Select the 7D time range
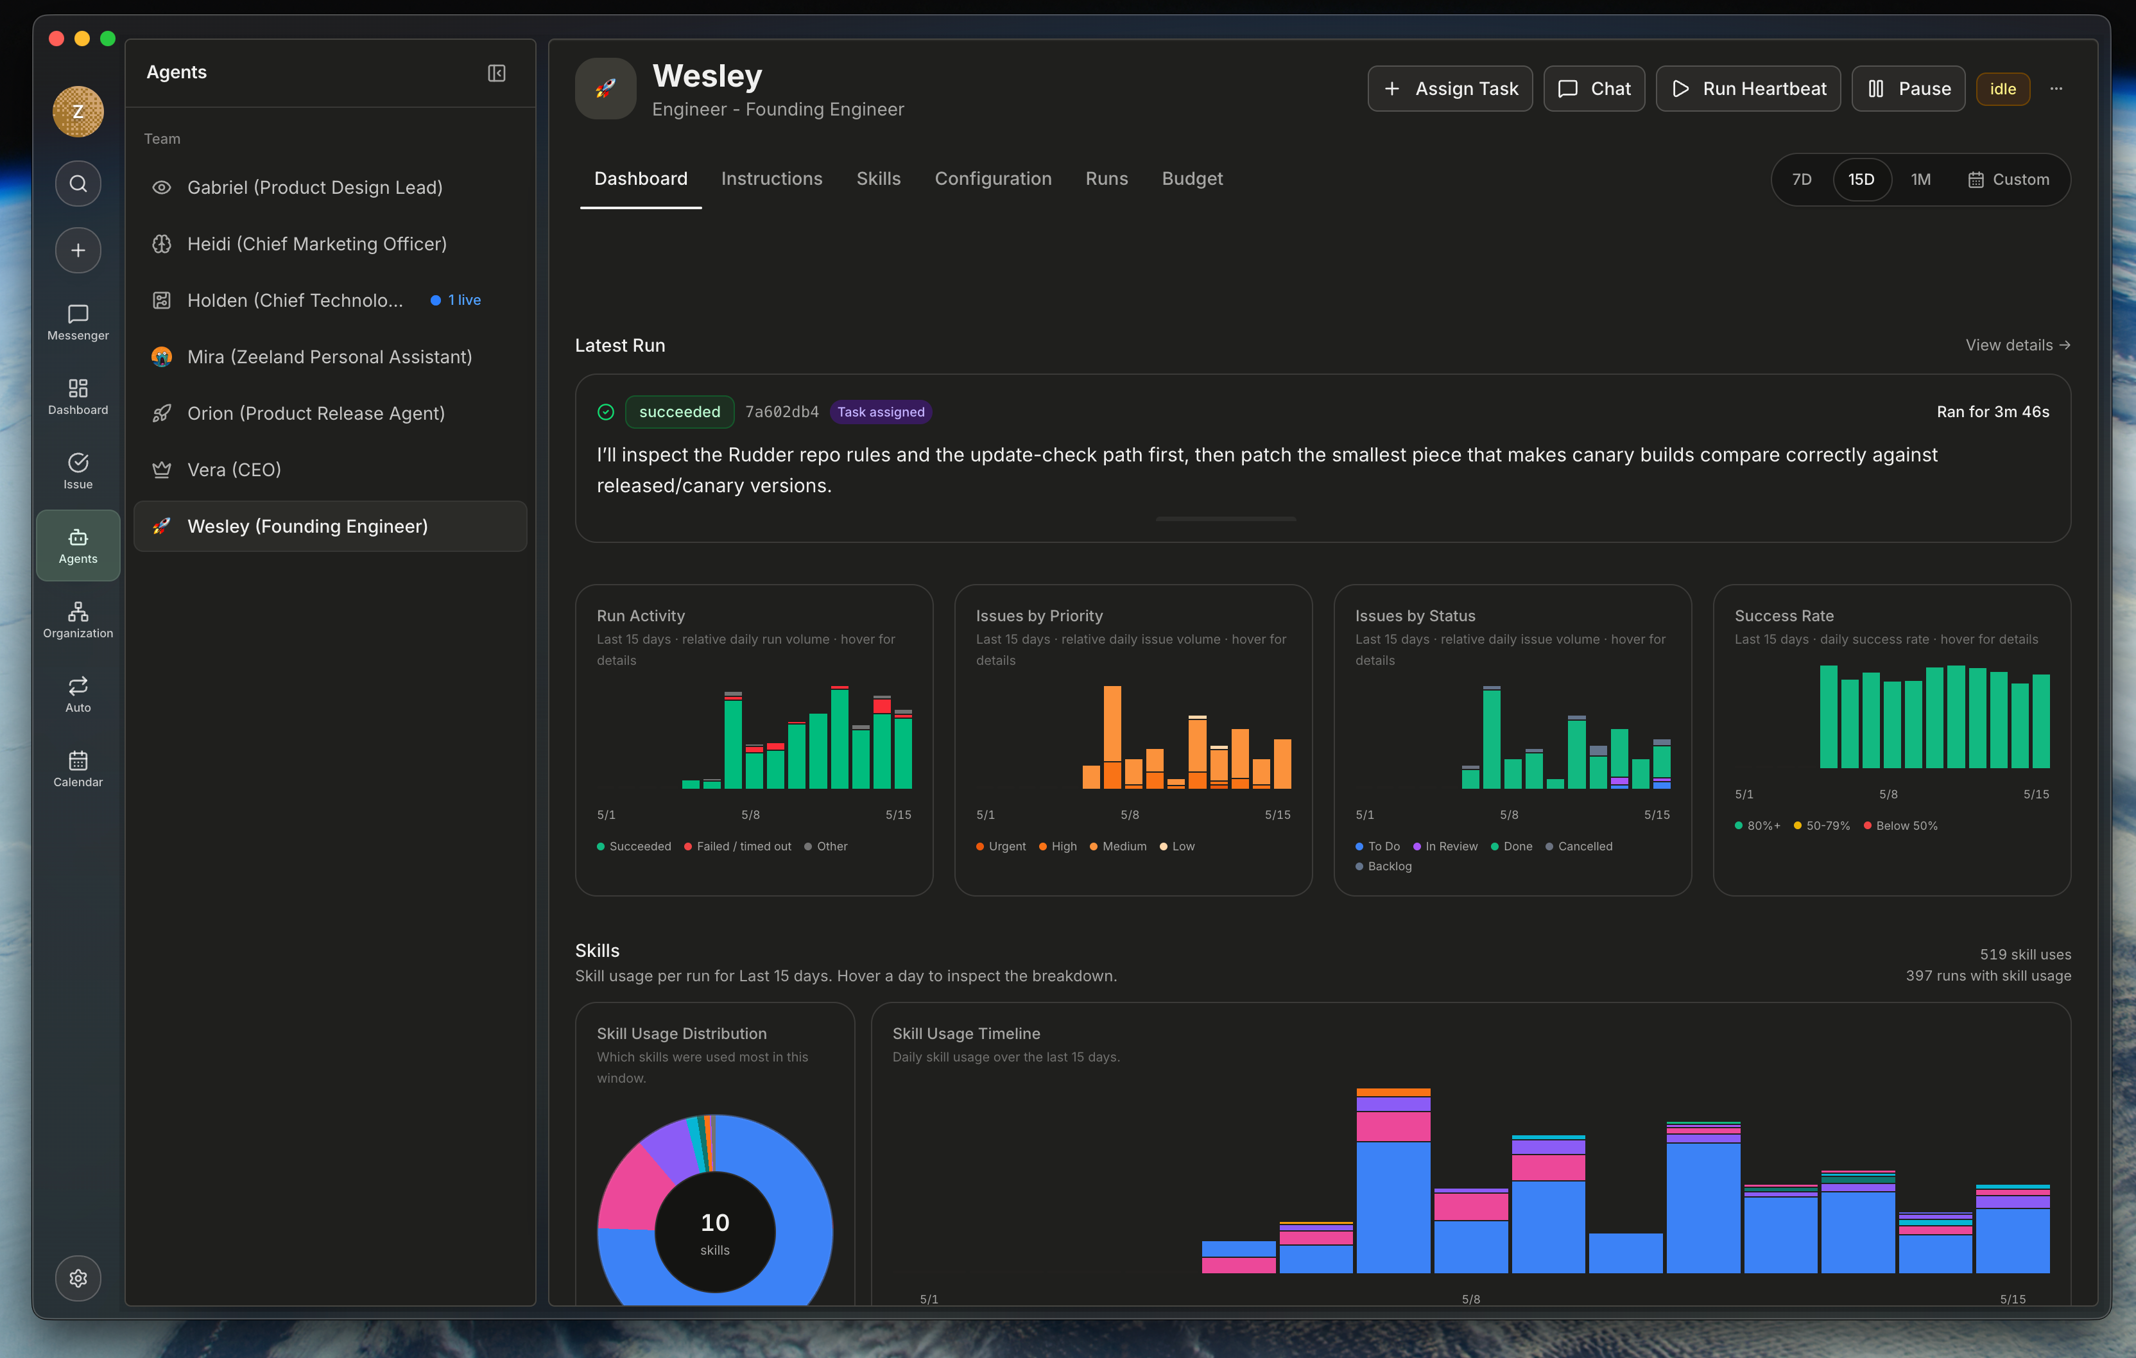This screenshot has height=1358, width=2136. (x=1801, y=179)
